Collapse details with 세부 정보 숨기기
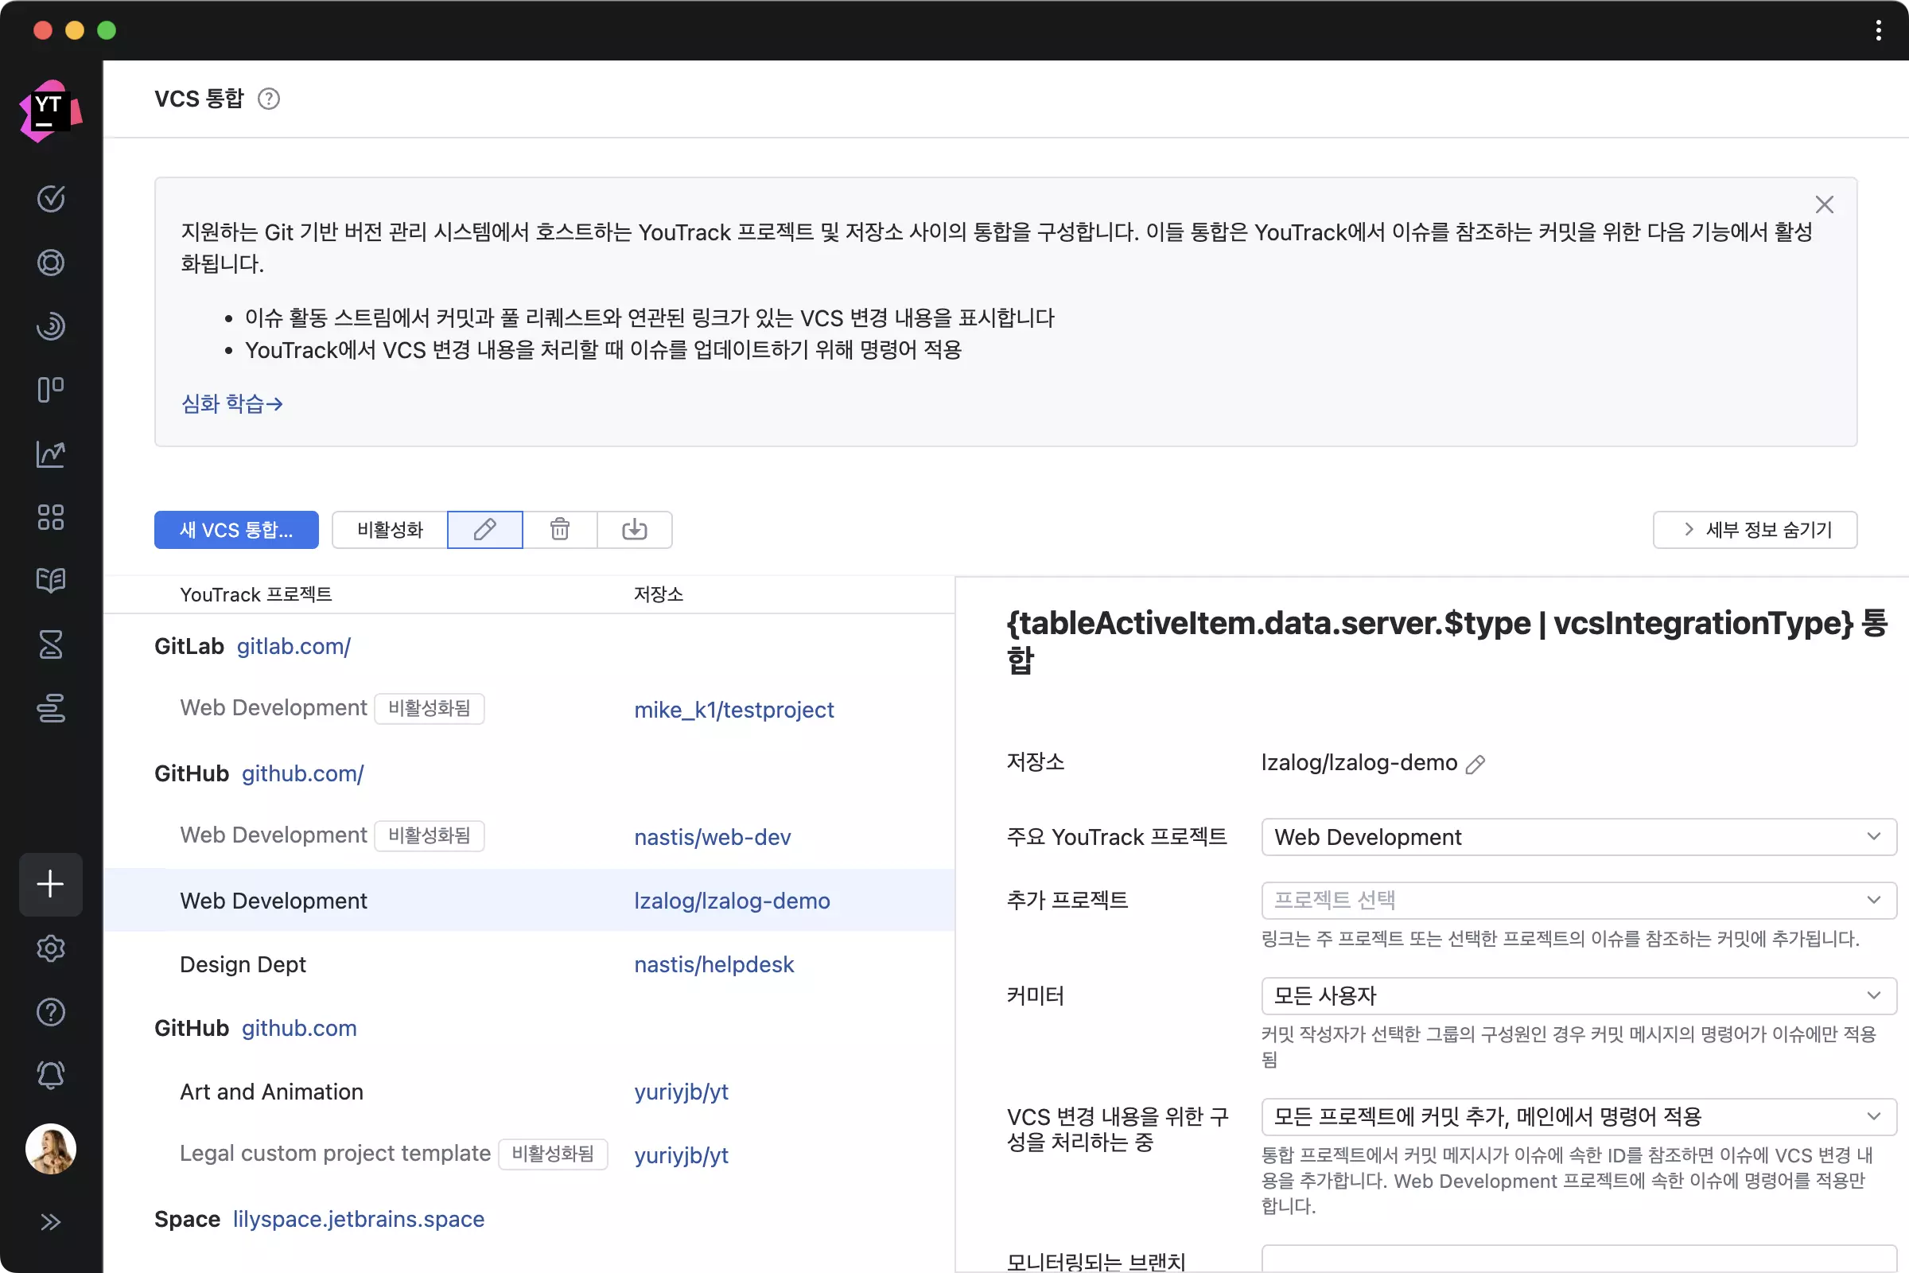 [x=1755, y=529]
